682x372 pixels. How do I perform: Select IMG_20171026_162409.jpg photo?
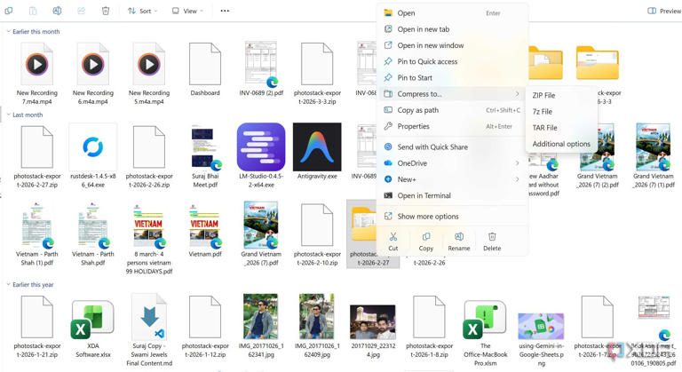317,327
